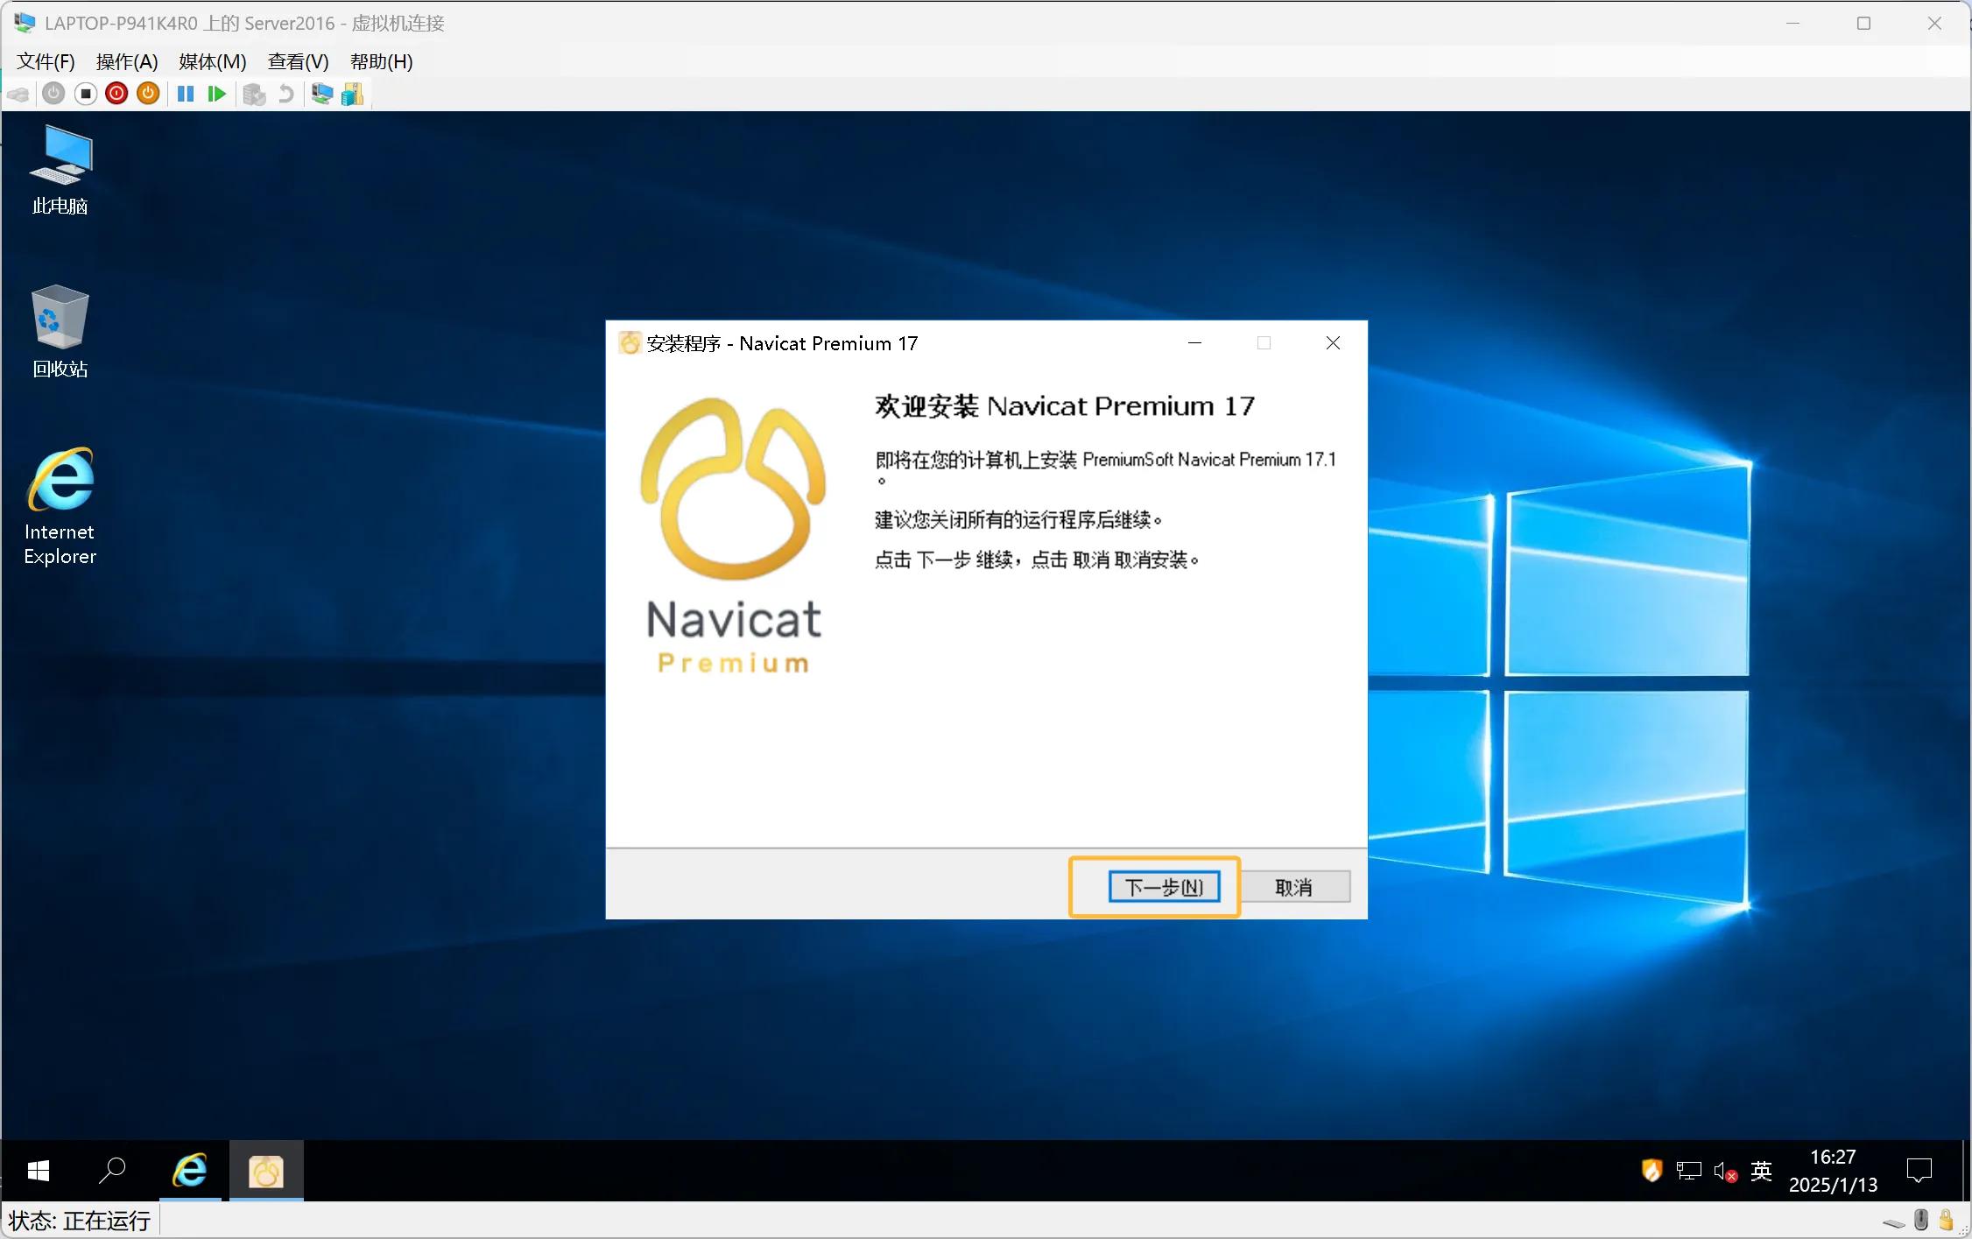Minimize the Navicat installer window

pos(1194,343)
